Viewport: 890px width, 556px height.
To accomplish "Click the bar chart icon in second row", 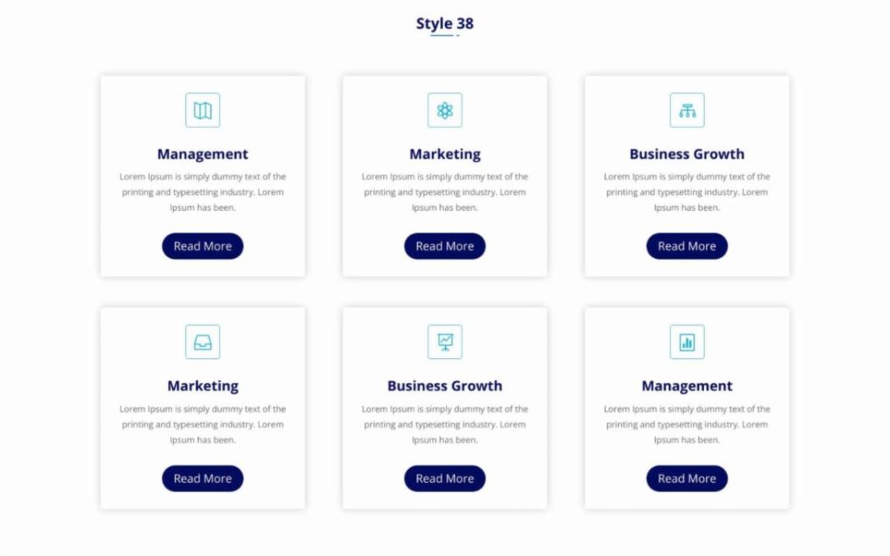I will pyautogui.click(x=686, y=342).
